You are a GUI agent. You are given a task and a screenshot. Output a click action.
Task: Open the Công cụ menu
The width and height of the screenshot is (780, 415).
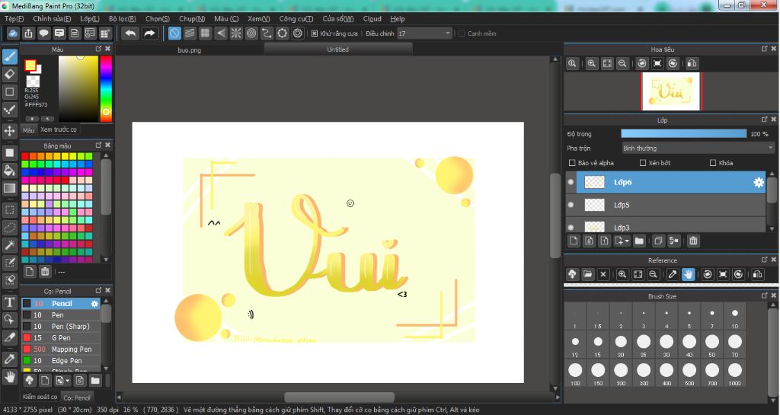296,19
